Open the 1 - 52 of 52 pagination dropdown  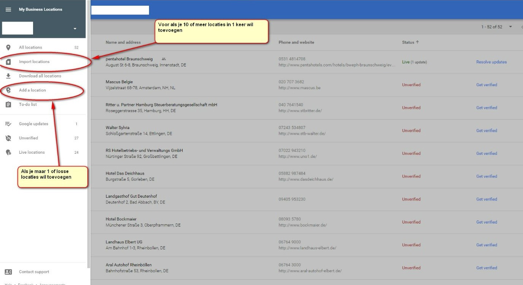[x=510, y=27]
